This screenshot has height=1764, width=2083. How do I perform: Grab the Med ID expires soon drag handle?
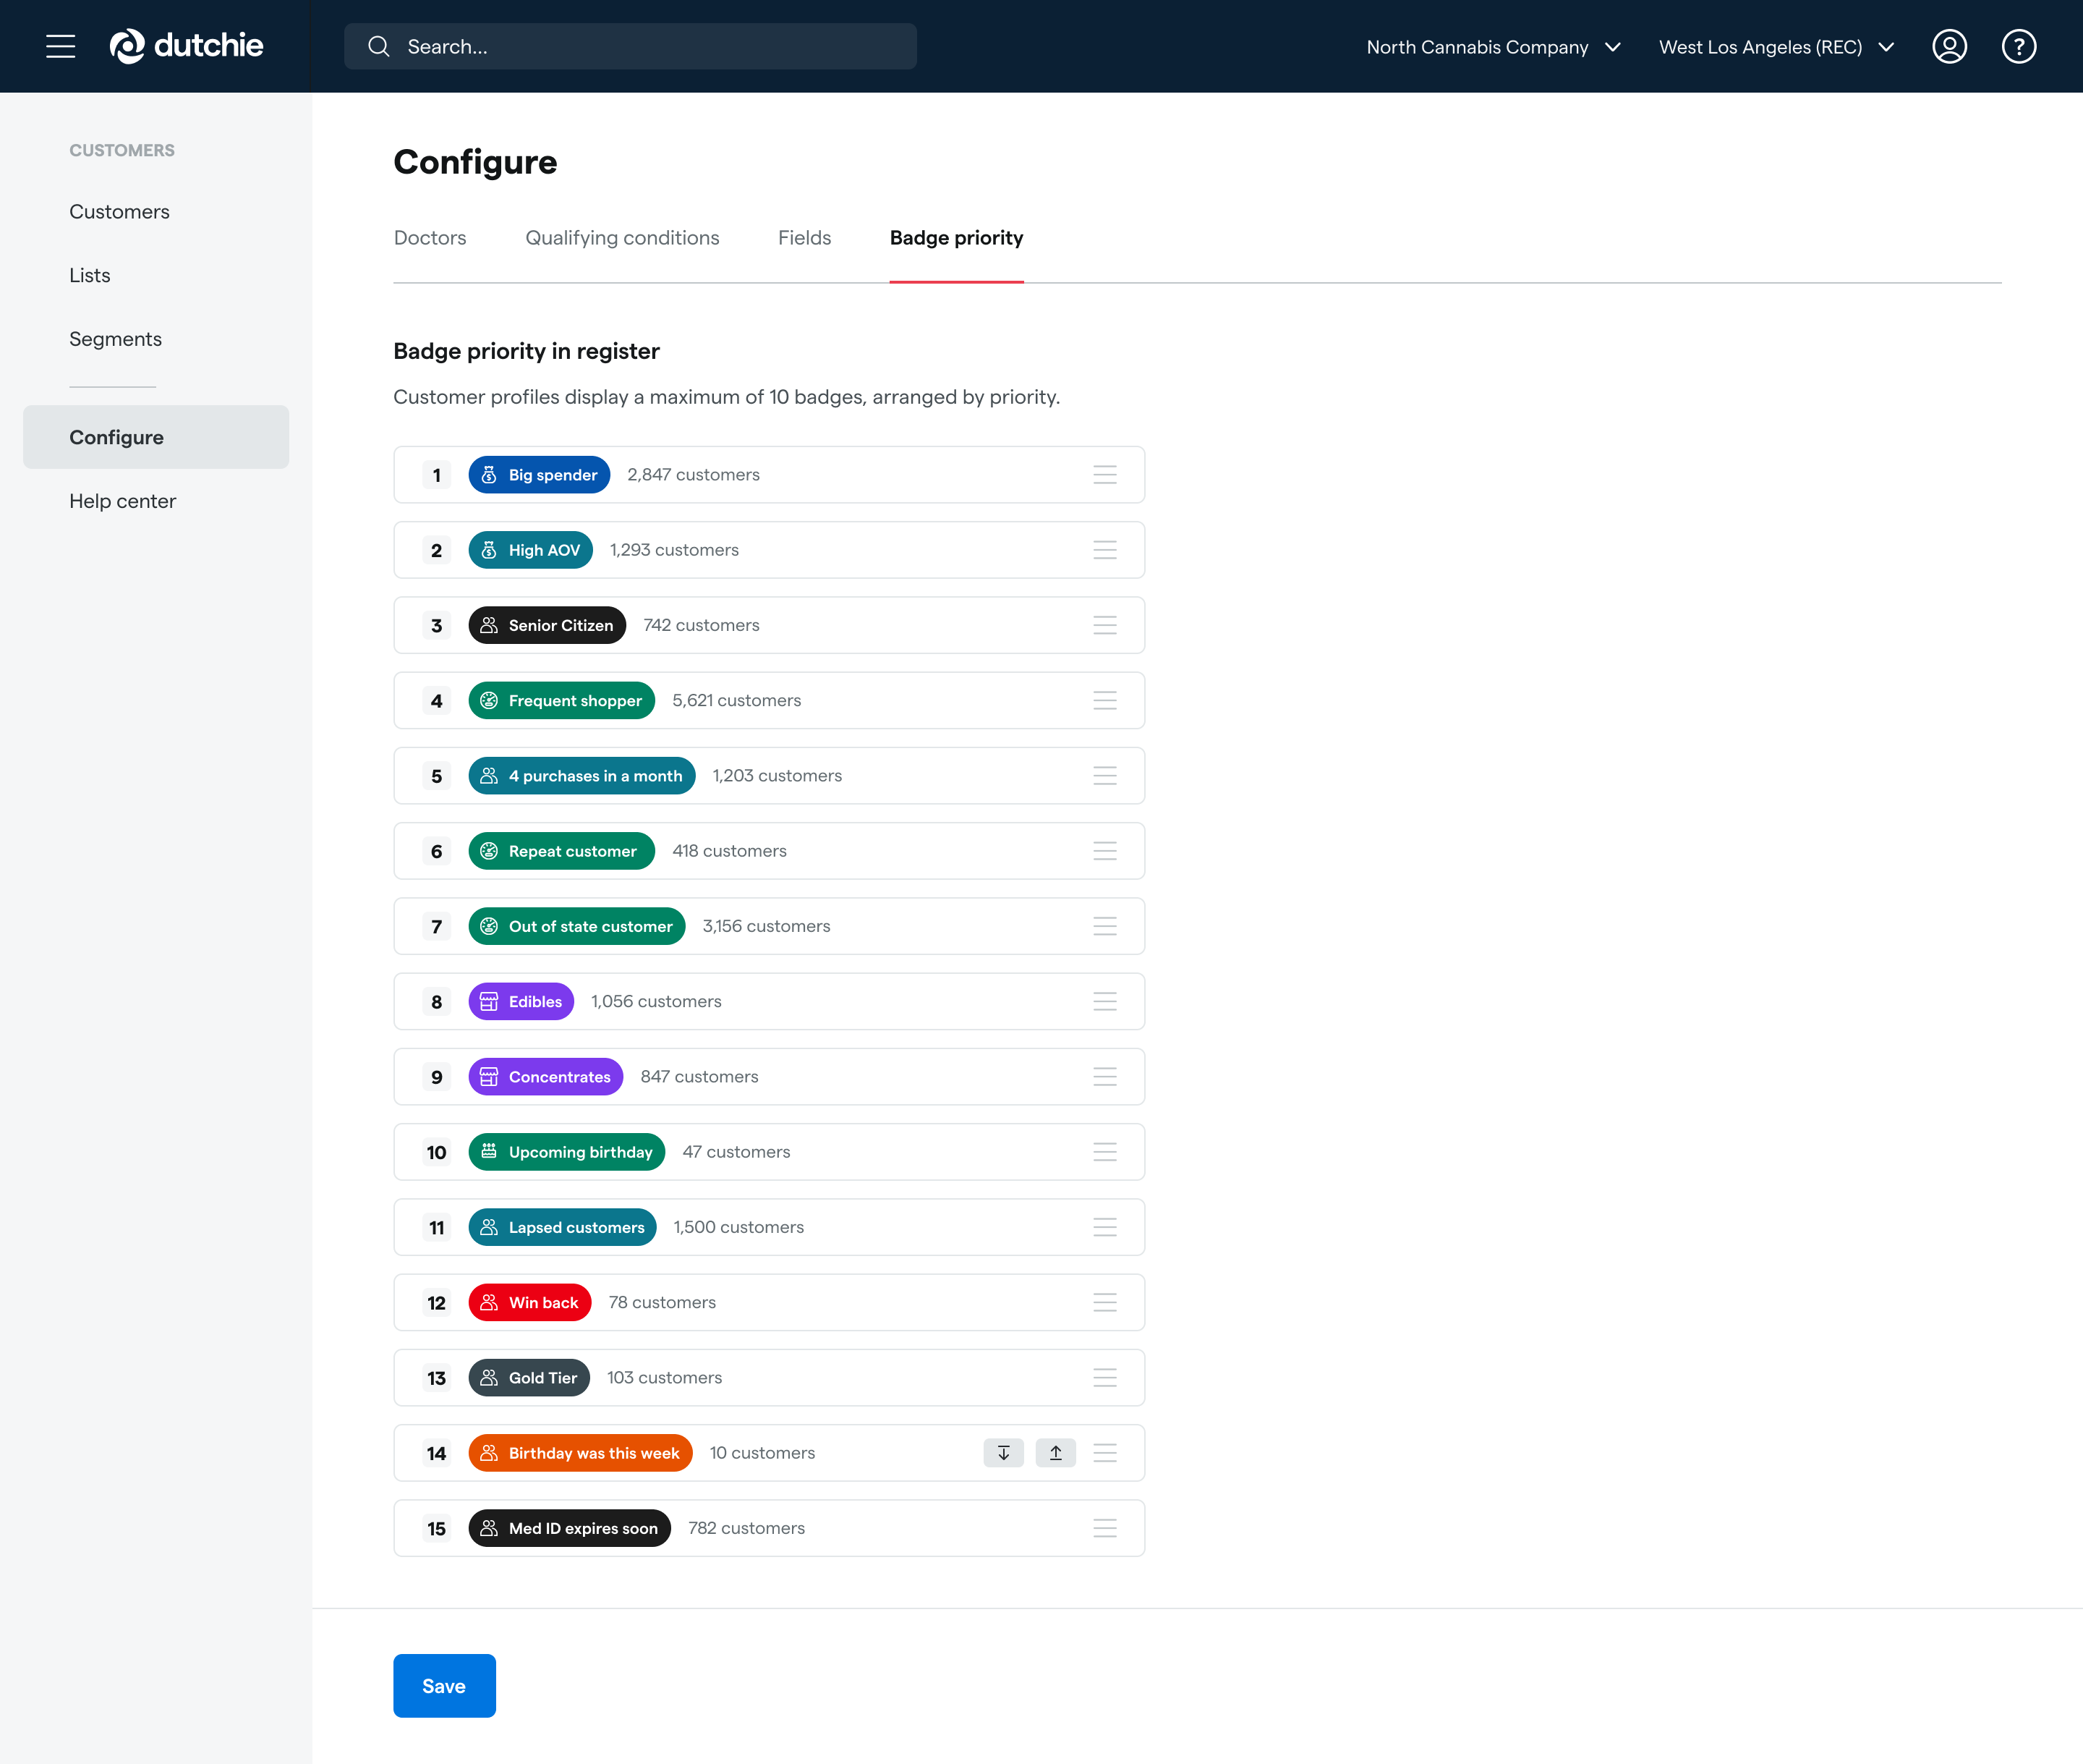1104,1528
